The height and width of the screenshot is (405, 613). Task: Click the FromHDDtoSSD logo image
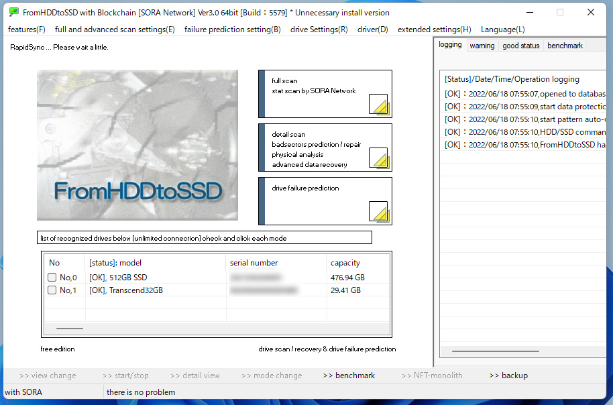[x=137, y=145]
